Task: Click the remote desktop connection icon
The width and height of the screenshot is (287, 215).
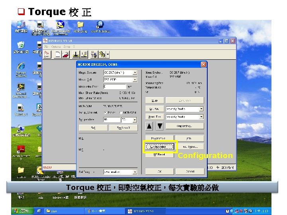Action: (21, 131)
